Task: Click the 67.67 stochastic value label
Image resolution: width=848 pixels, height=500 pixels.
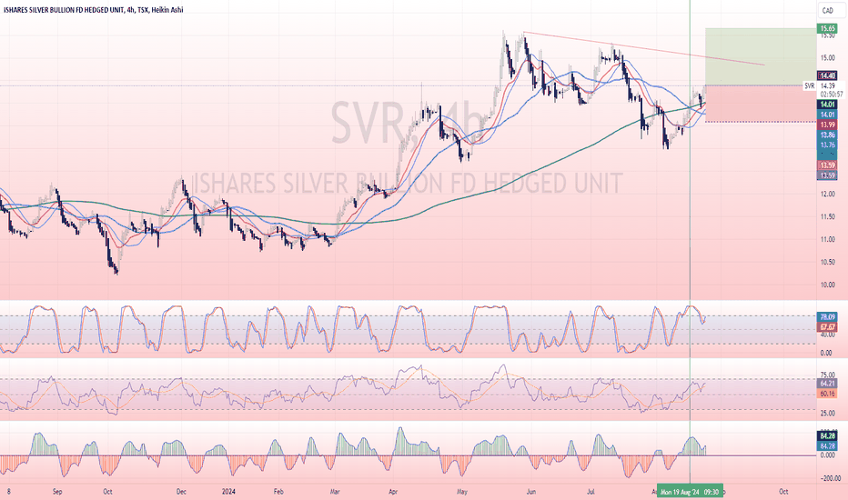Action: click(827, 327)
